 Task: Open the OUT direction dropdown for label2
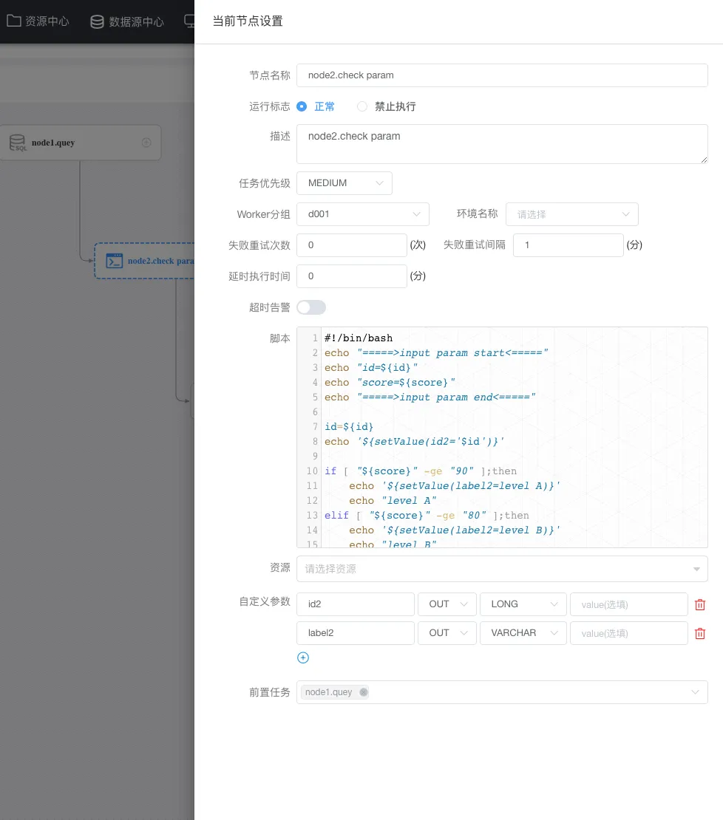point(447,633)
